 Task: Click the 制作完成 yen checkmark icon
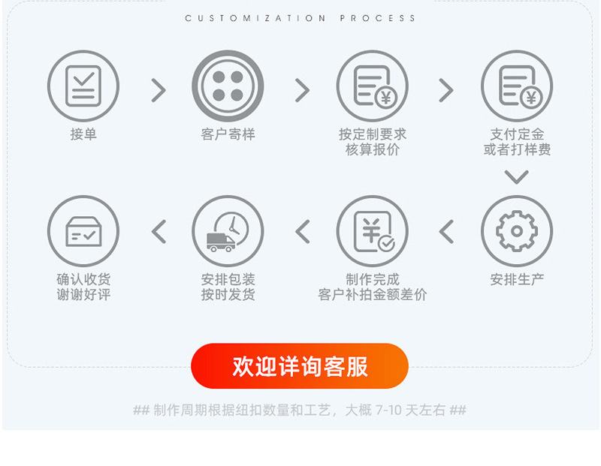coord(372,231)
